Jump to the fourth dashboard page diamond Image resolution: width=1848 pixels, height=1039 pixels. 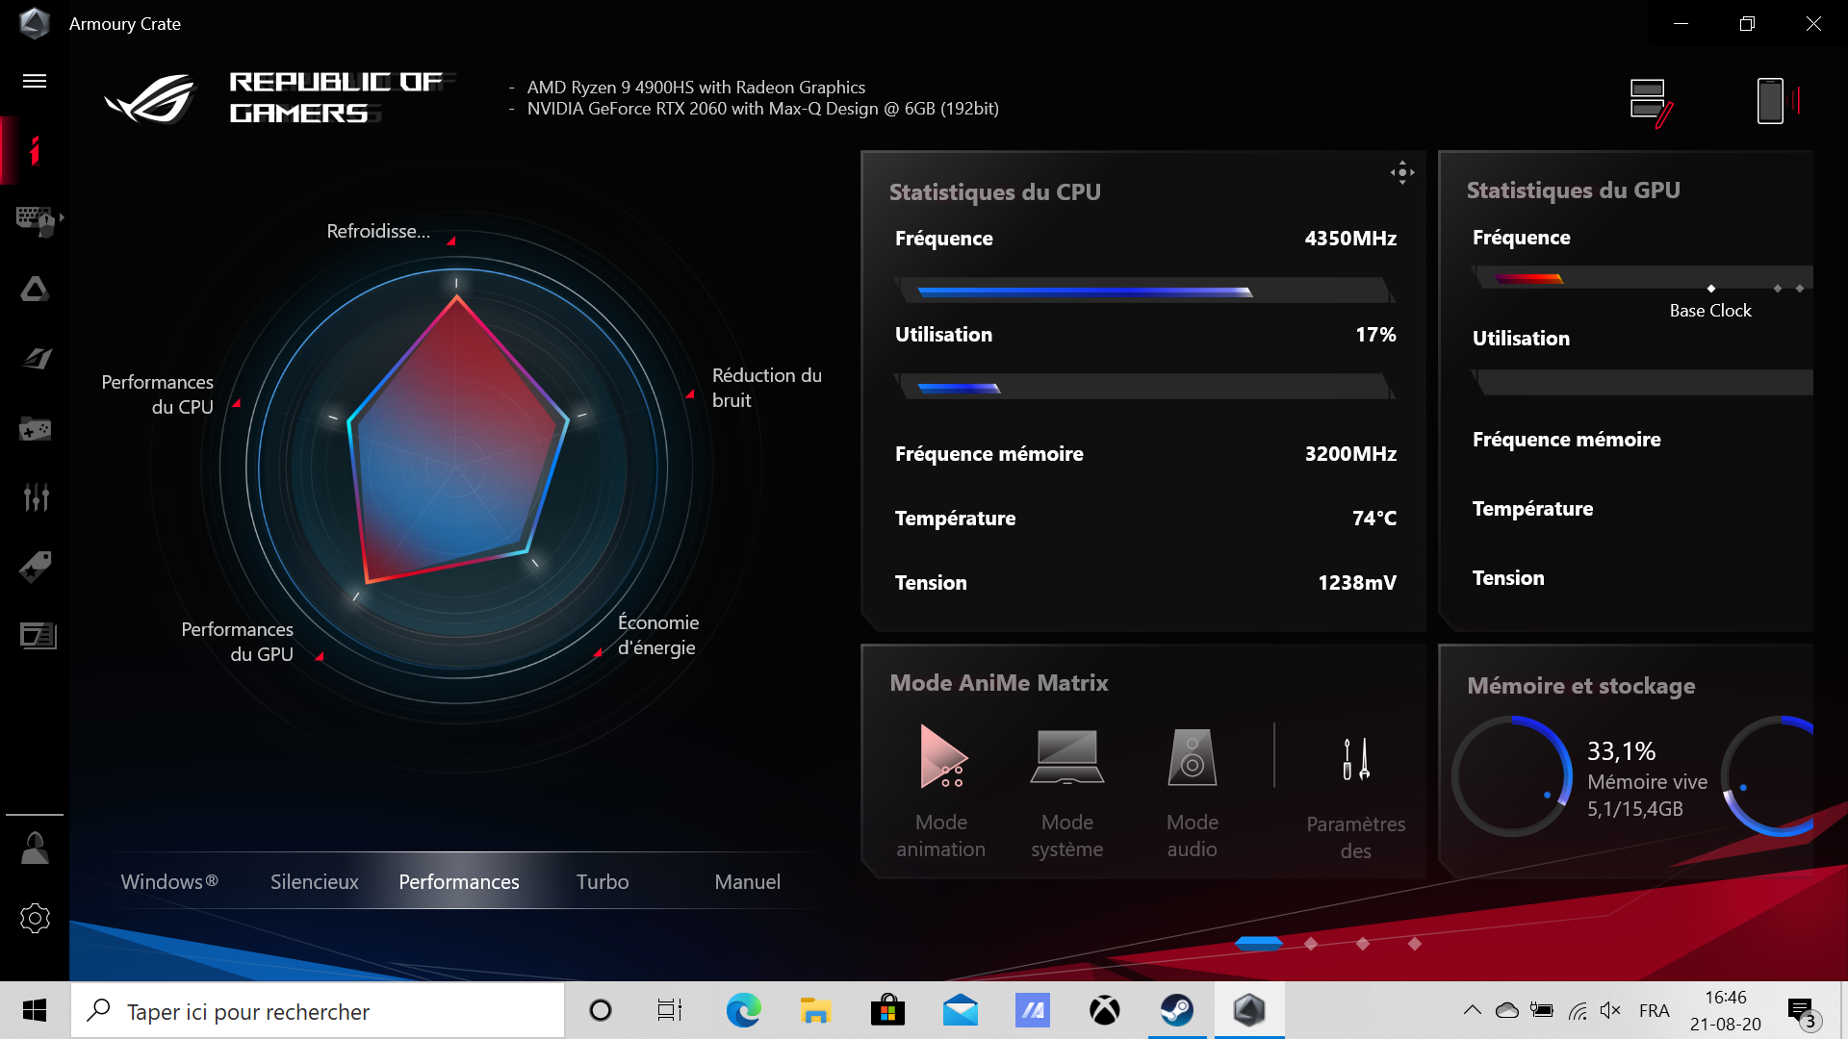[x=1415, y=944]
